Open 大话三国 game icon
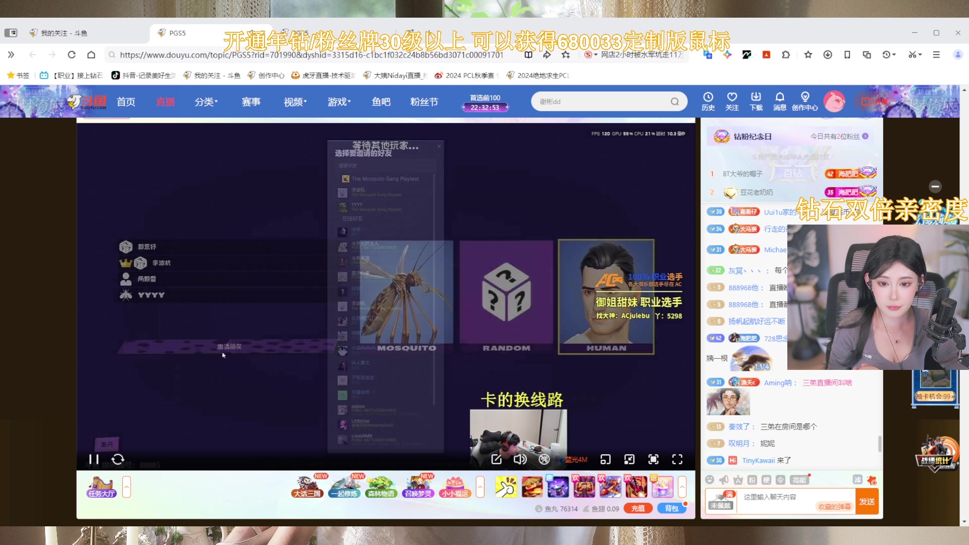 click(x=307, y=487)
